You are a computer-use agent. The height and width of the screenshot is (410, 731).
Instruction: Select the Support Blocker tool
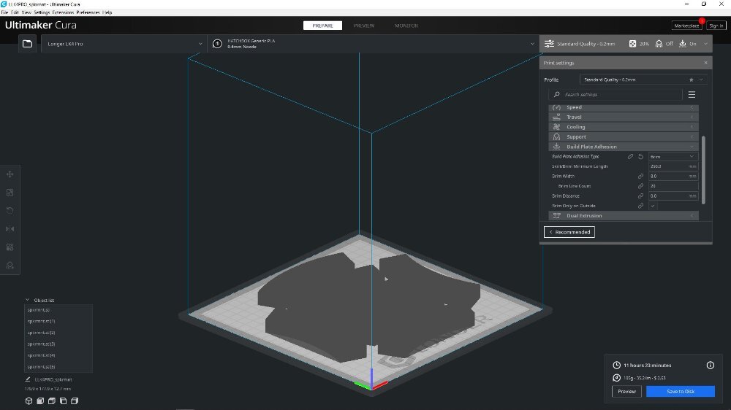click(x=10, y=266)
